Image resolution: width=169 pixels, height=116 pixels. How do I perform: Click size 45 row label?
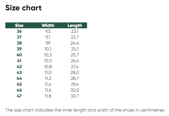click(19, 84)
